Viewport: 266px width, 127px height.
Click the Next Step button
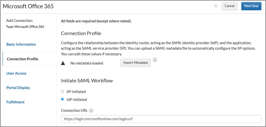pyautogui.click(x=251, y=6)
